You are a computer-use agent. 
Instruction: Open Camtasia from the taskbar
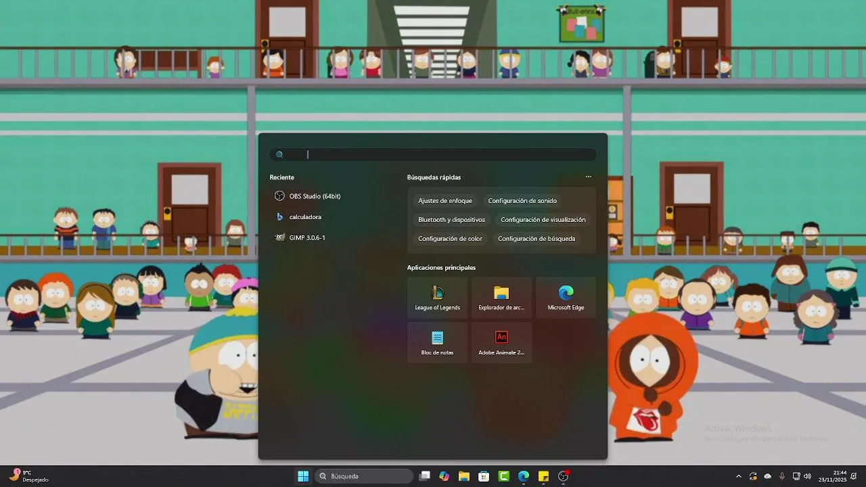click(504, 476)
